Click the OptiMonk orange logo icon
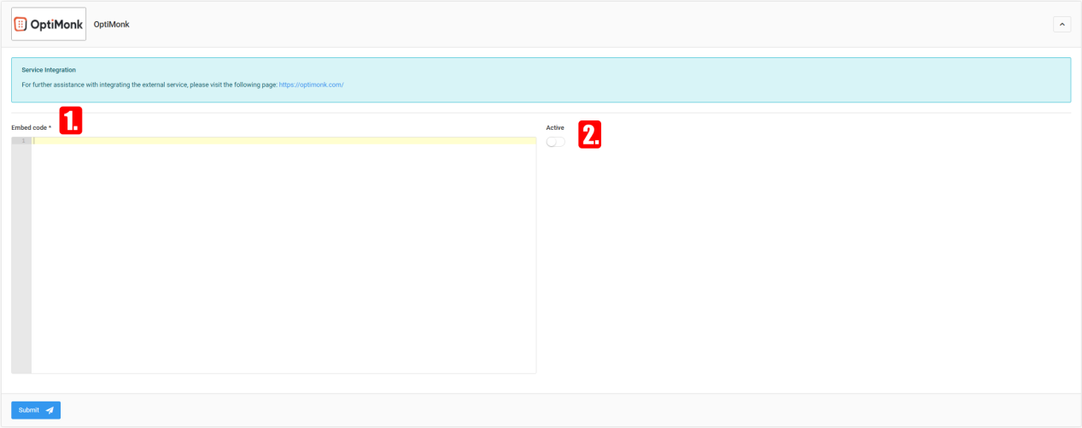 pyautogui.click(x=21, y=24)
